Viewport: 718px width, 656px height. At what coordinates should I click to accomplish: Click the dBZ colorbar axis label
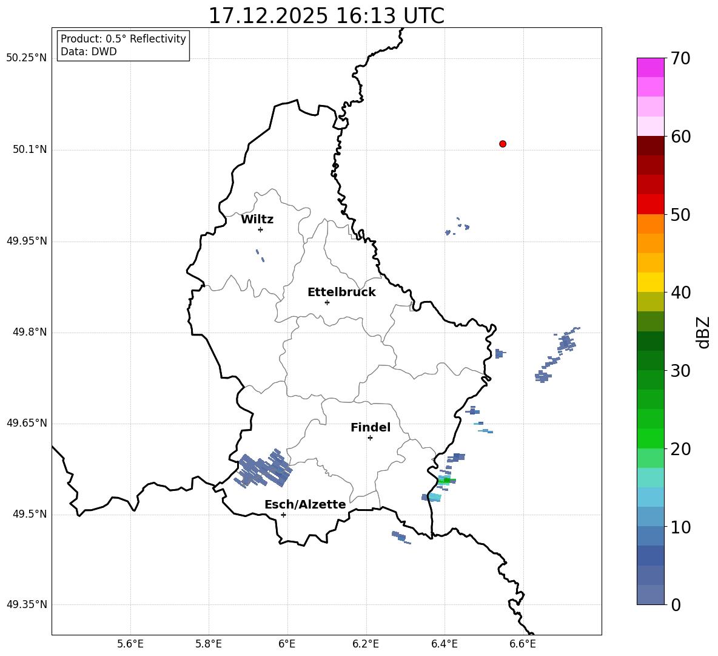coord(704,332)
